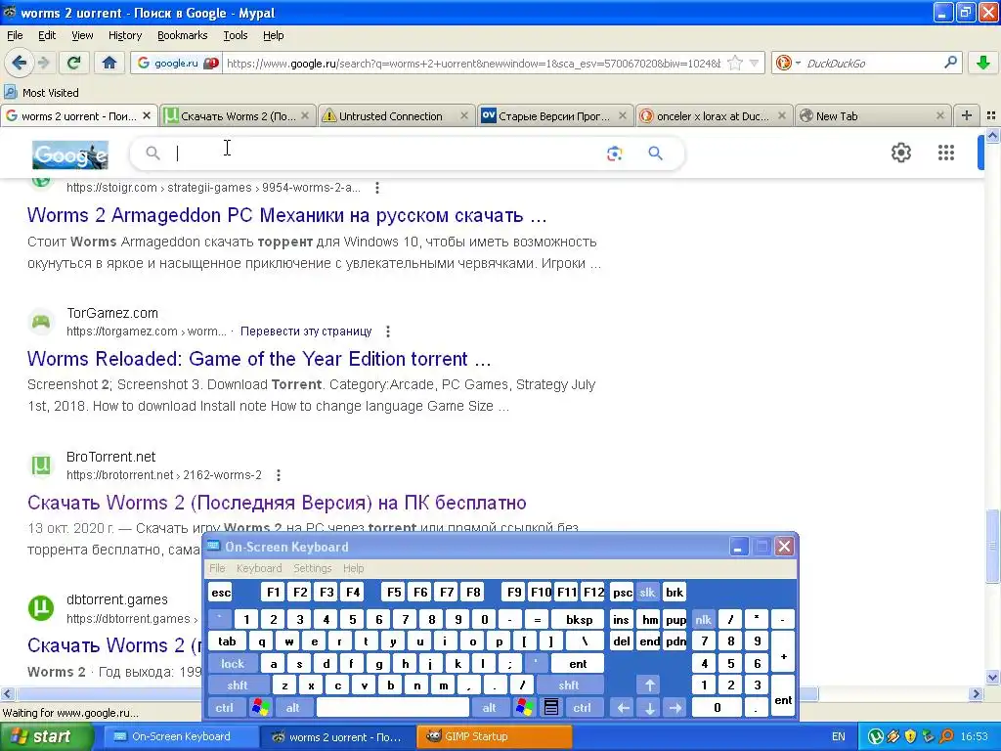Image resolution: width=1001 pixels, height=751 pixels.
Task: Click the context menu key on keyboard
Action: [551, 708]
